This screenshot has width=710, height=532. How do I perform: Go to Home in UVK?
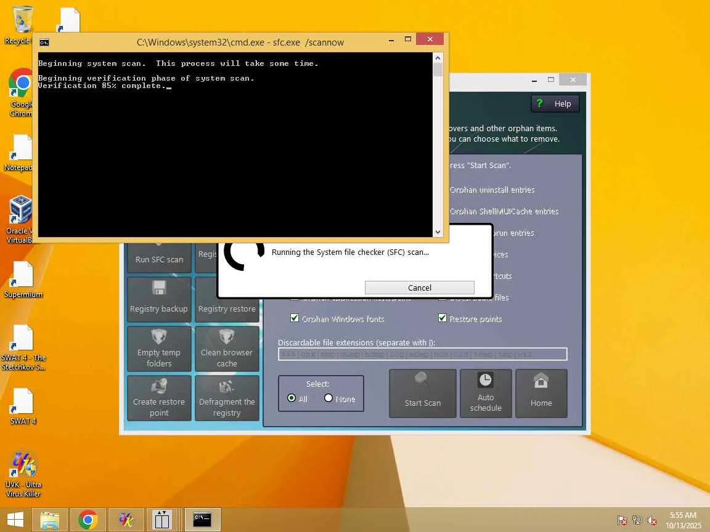(x=541, y=393)
